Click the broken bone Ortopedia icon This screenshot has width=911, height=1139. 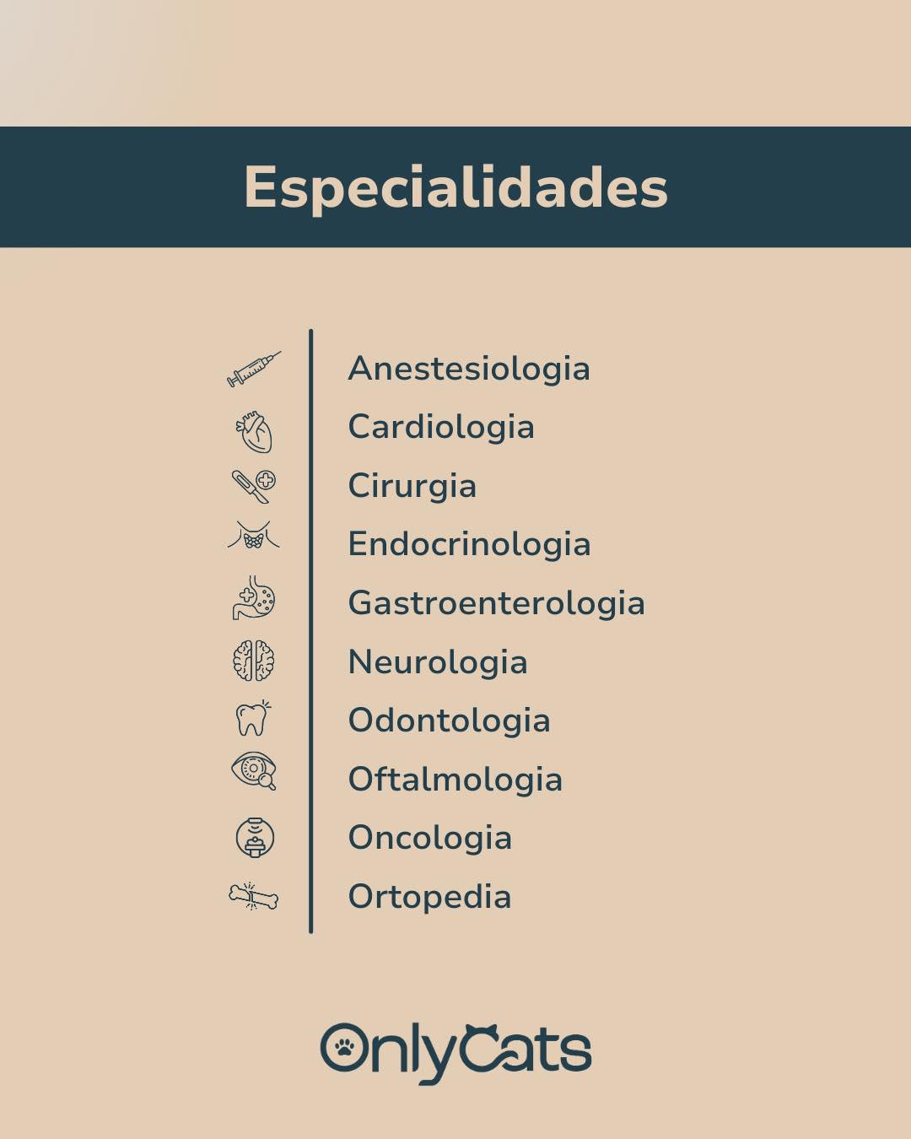tap(254, 896)
